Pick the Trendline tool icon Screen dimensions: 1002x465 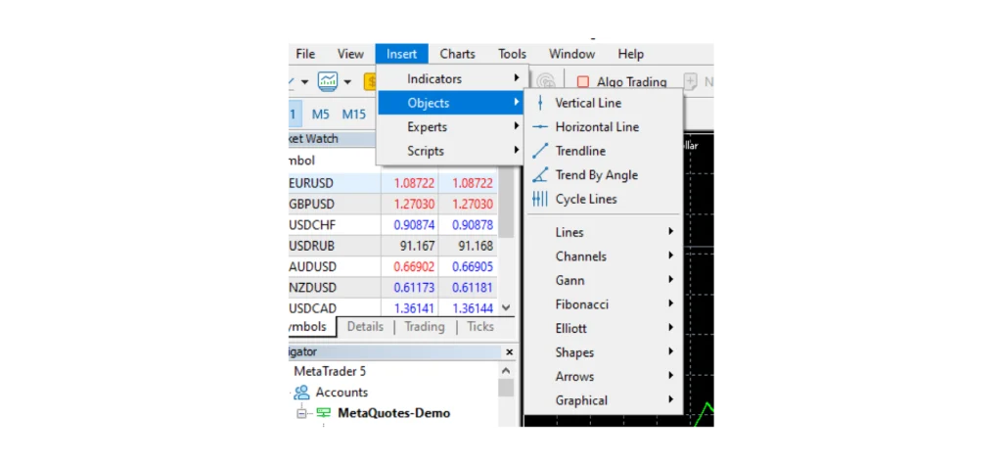tap(540, 151)
